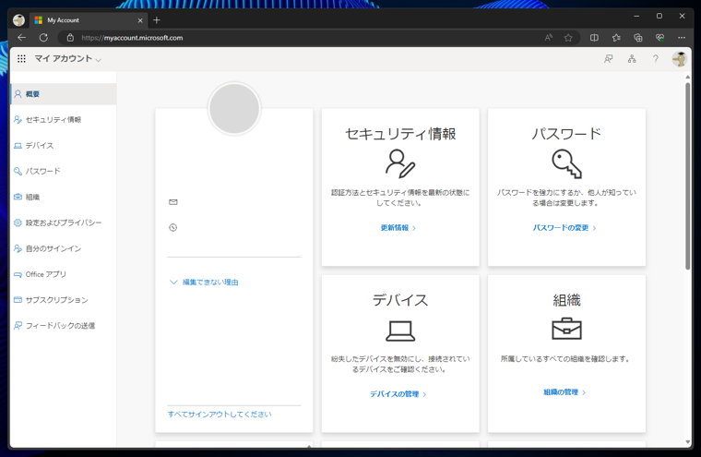Click the person-with-pencil icon in the security card
This screenshot has width=701, height=457.
pyautogui.click(x=400, y=163)
